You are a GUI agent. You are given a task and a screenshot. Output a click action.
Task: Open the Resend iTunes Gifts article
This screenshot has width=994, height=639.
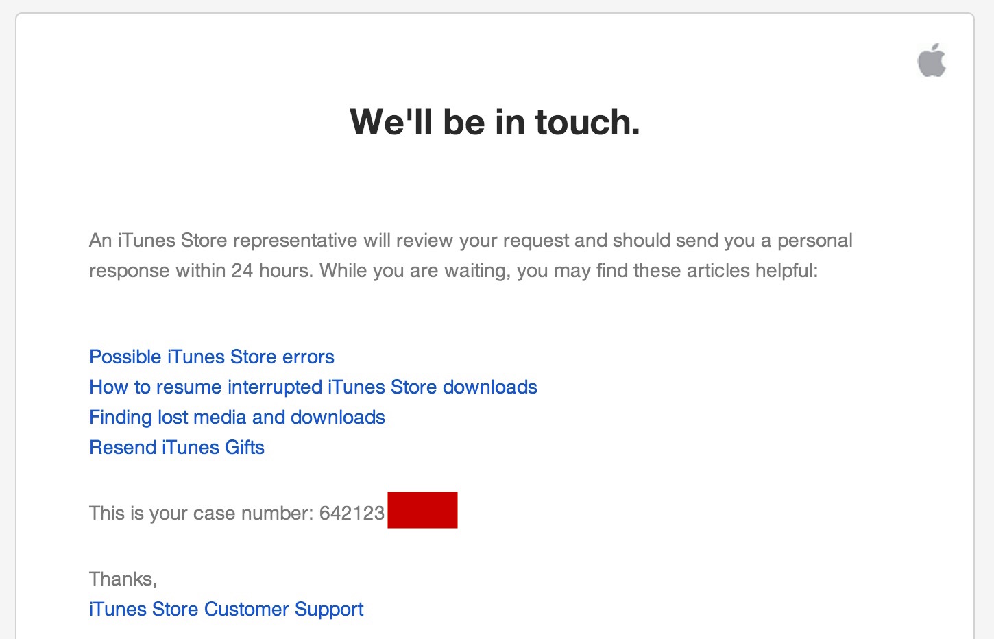coord(176,448)
